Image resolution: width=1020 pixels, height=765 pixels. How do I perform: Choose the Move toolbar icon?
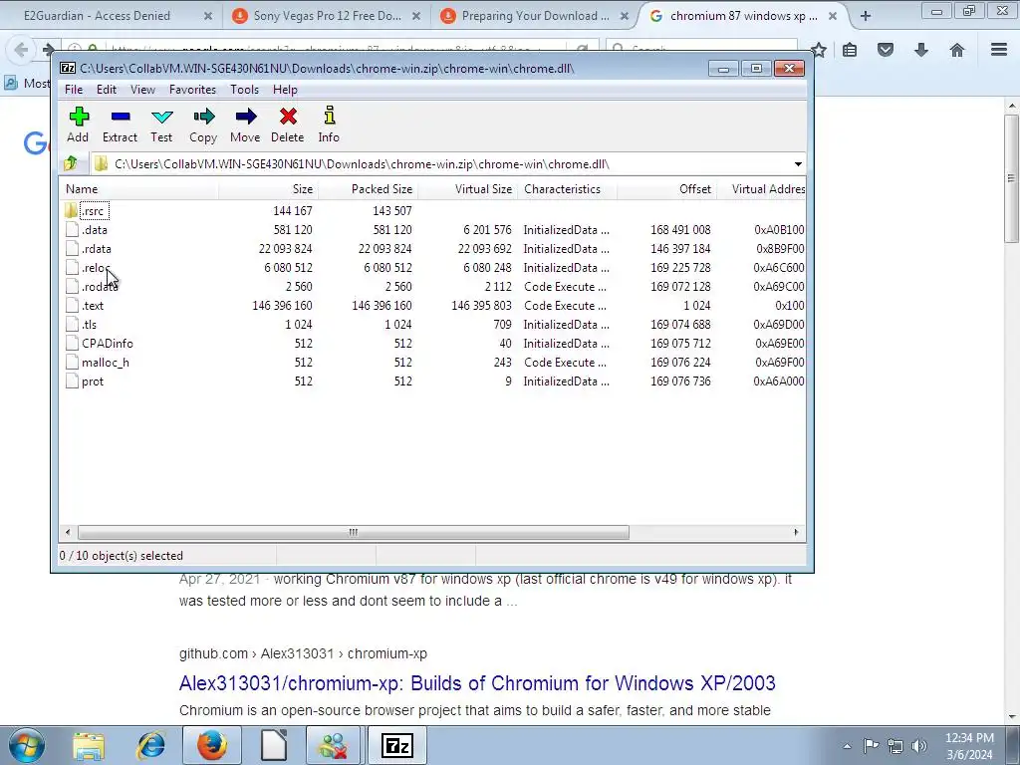pos(245,125)
